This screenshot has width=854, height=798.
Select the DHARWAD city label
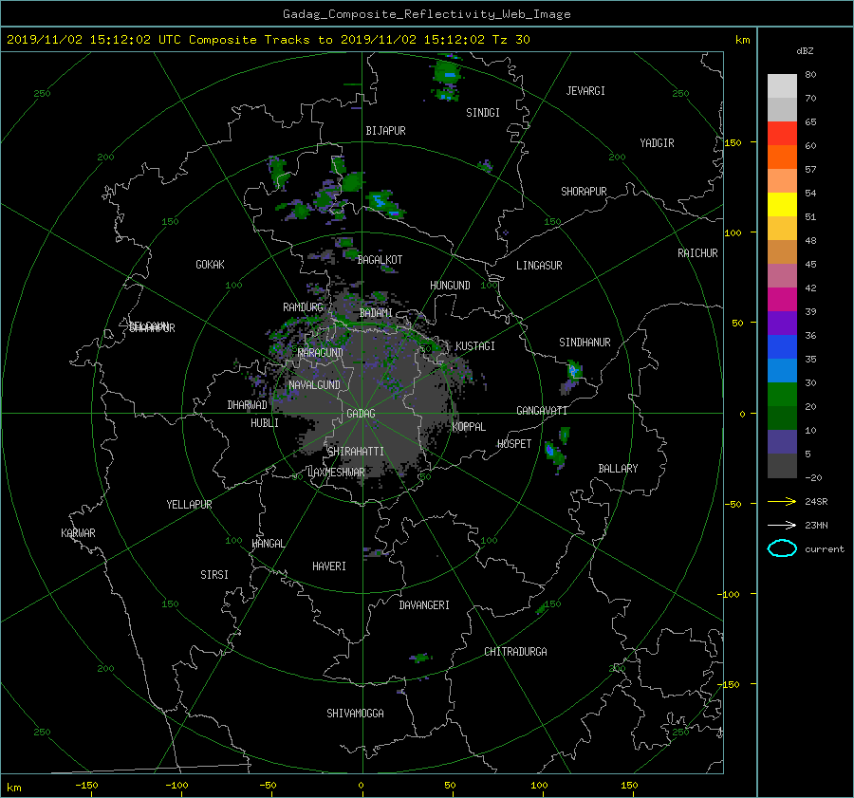(x=248, y=405)
